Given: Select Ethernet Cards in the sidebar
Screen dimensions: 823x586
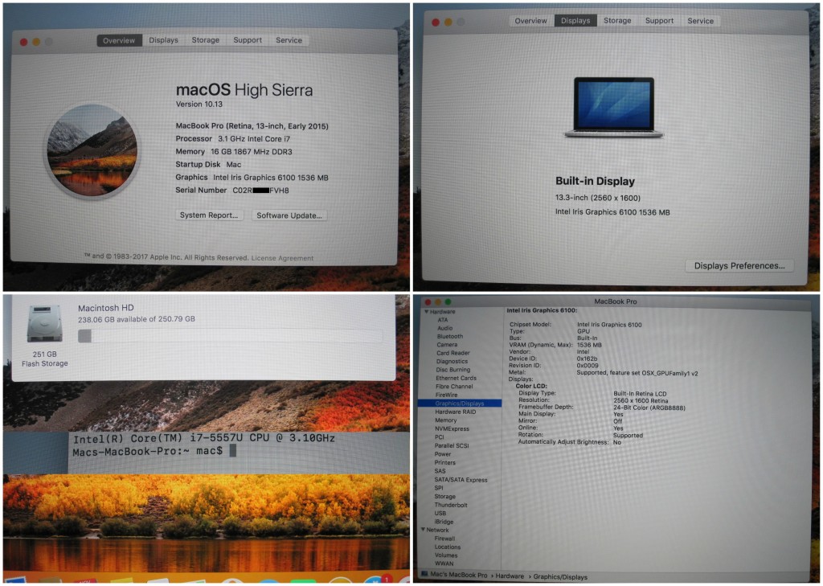Looking at the screenshot, I should click(x=457, y=378).
